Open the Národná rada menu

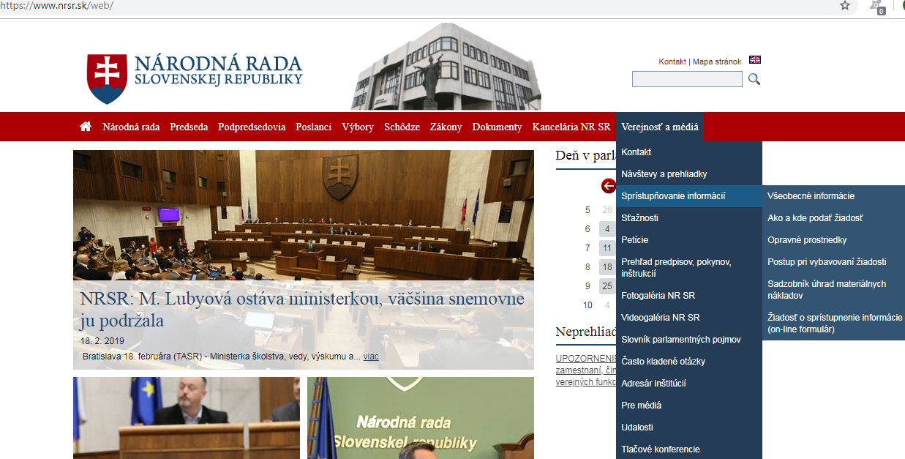click(131, 127)
